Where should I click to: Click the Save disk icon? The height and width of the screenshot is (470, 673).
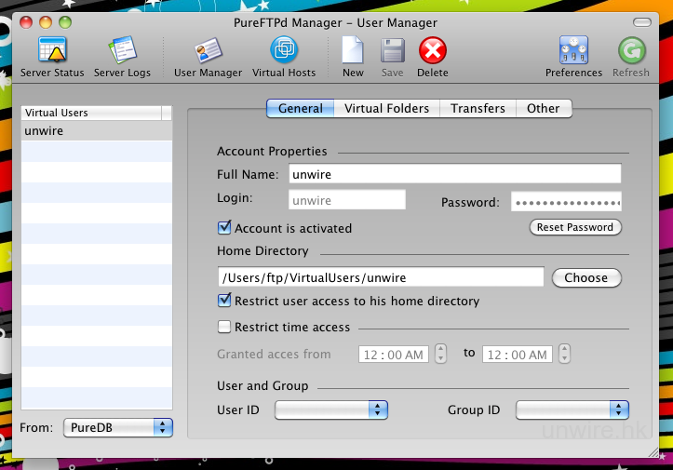click(x=392, y=50)
